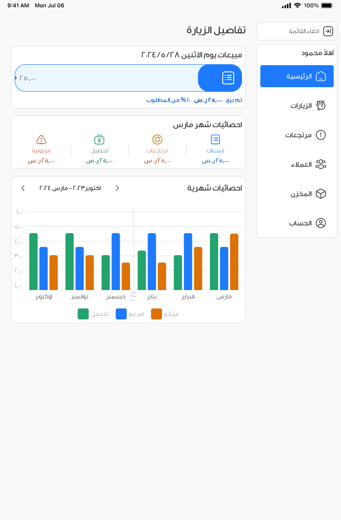Click the heading احصائيات شهرية
Image resolution: width=341 pixels, height=520 pixels.
[x=214, y=188]
